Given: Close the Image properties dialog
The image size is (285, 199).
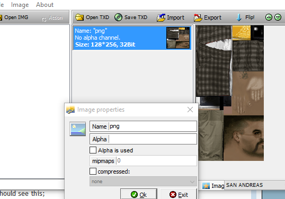Looking at the screenshot, I should click(x=190, y=110).
